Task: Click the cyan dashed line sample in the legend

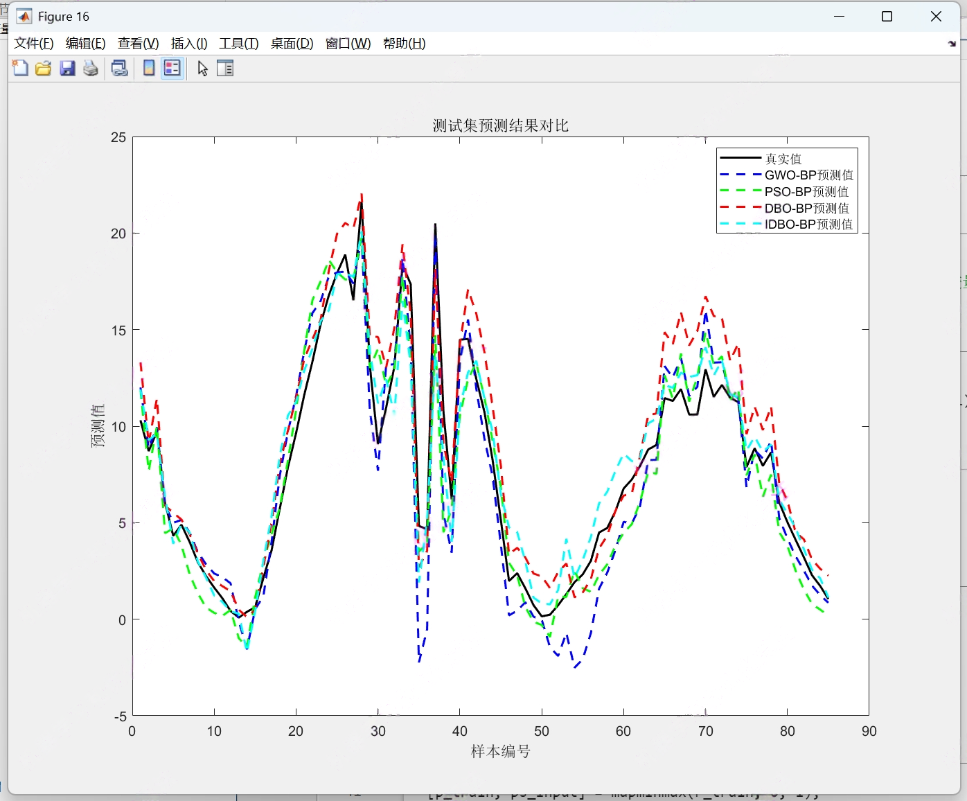Action: (740, 225)
